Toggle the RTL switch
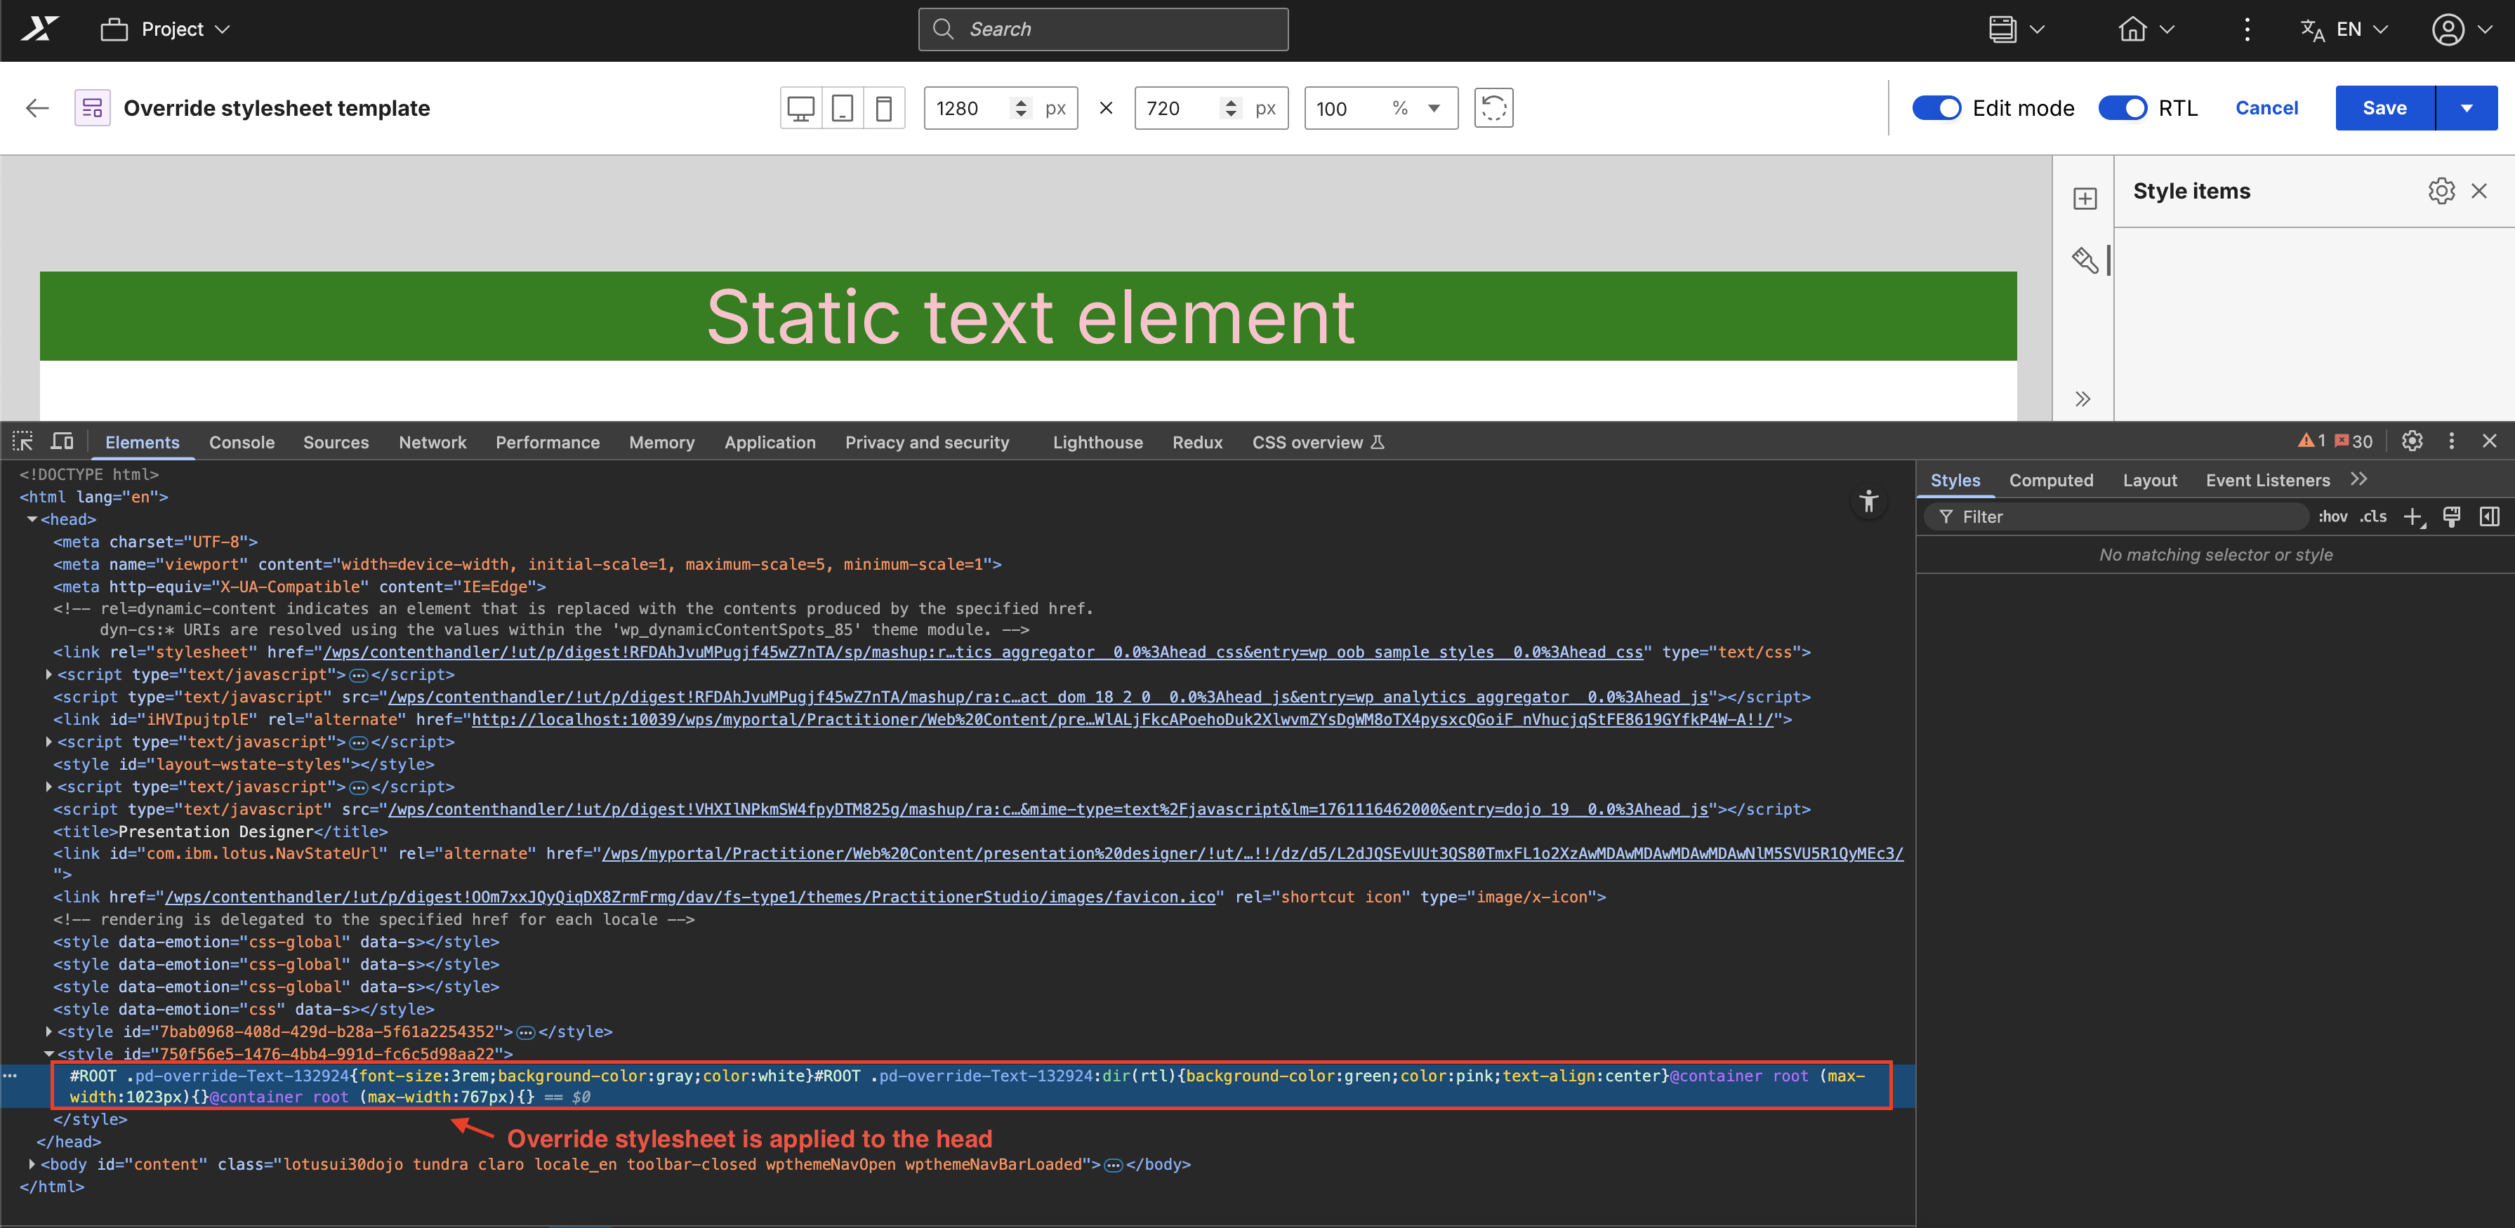 (2123, 108)
